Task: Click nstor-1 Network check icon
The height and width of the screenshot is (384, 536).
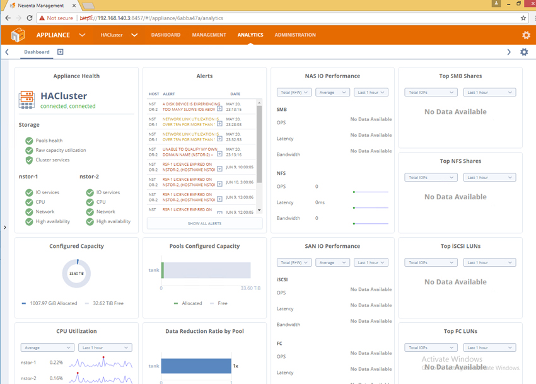Action: [29, 212]
